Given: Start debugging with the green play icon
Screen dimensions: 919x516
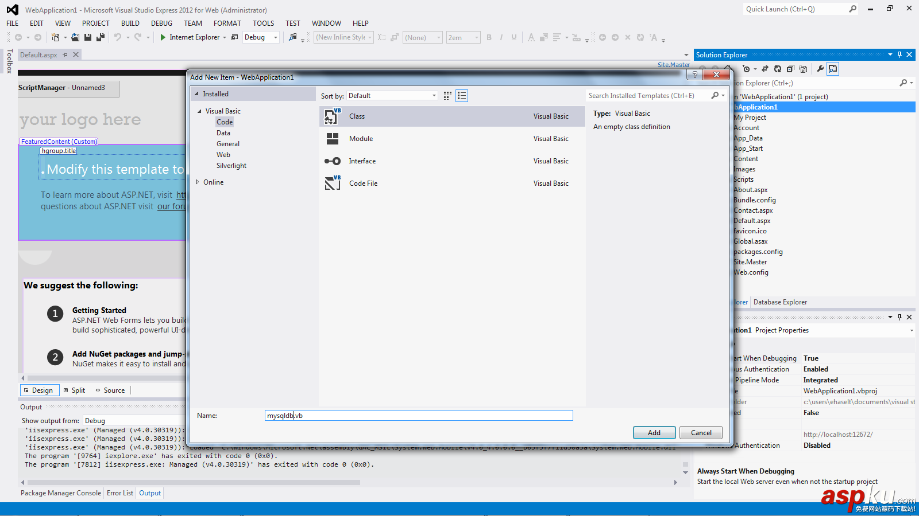Looking at the screenshot, I should click(x=163, y=37).
